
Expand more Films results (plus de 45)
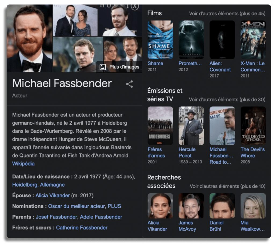pyautogui.click(x=227, y=13)
